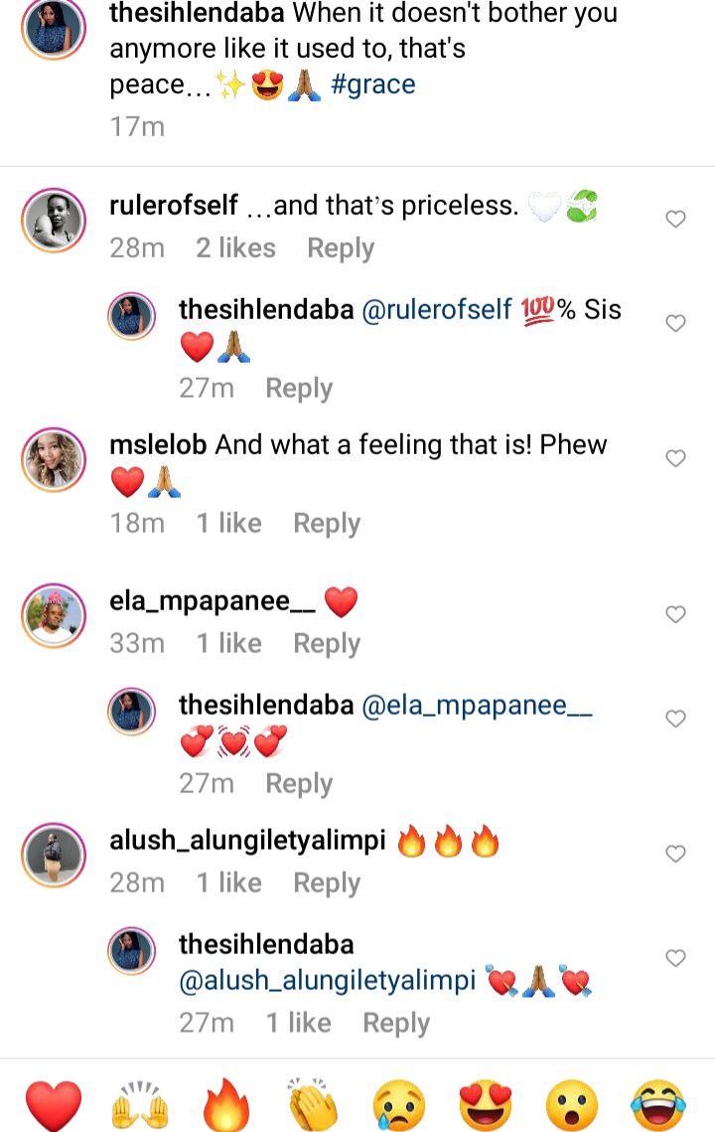715x1132 pixels.
Task: Reply to mslelob's comment
Action: 327,524
